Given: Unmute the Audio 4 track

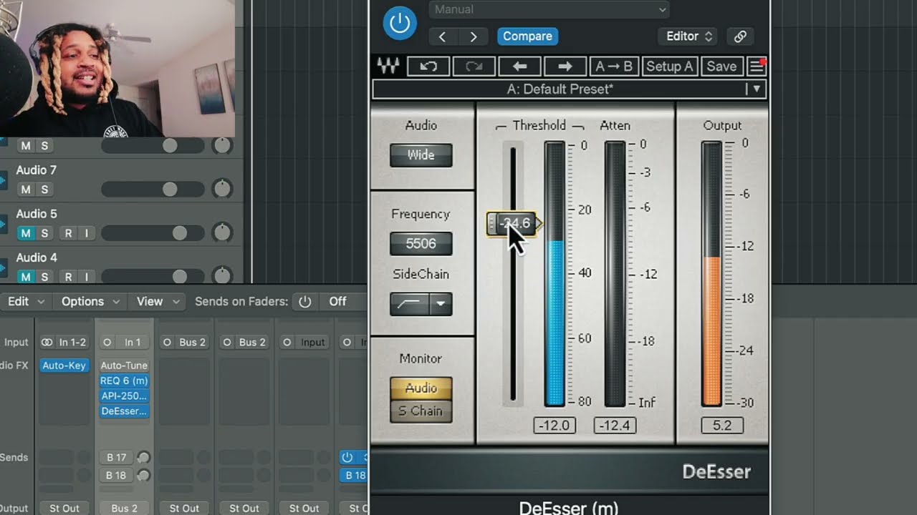Looking at the screenshot, I should (x=26, y=277).
